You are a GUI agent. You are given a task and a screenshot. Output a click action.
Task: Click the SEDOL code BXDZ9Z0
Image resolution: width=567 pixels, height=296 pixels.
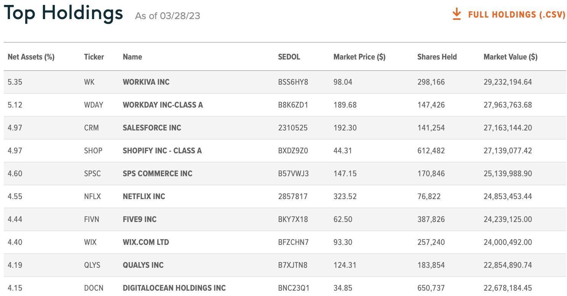click(293, 151)
